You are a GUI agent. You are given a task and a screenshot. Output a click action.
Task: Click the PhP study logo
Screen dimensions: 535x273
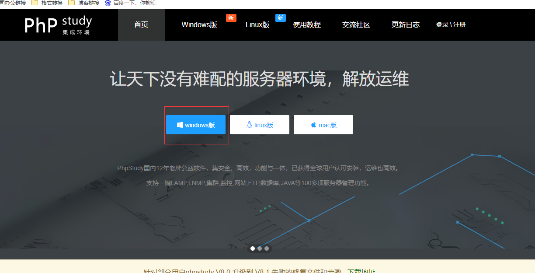point(58,25)
